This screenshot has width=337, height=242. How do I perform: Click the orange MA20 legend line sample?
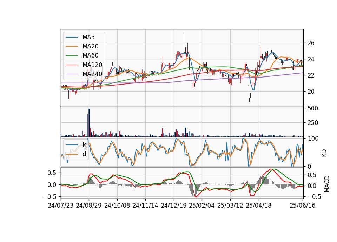tap(72, 46)
